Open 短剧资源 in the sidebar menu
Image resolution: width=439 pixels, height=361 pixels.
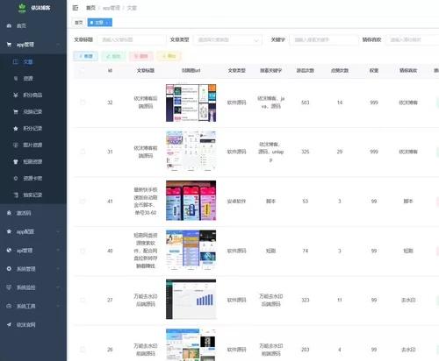pos(32,161)
